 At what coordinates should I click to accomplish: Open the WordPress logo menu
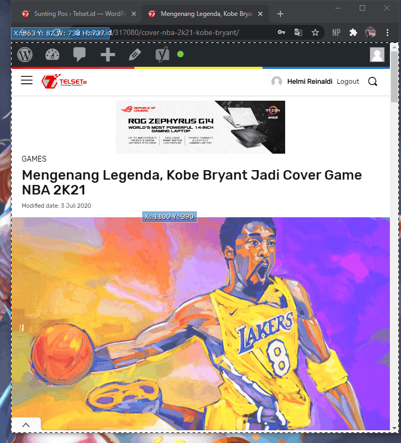point(25,55)
